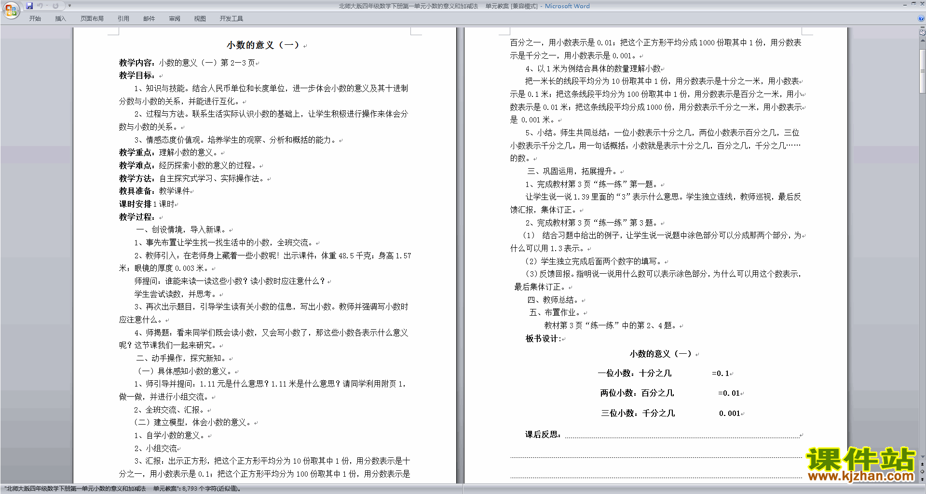Image resolution: width=926 pixels, height=494 pixels.
Task: Switch to 视图 ribbon tab
Action: point(200,19)
